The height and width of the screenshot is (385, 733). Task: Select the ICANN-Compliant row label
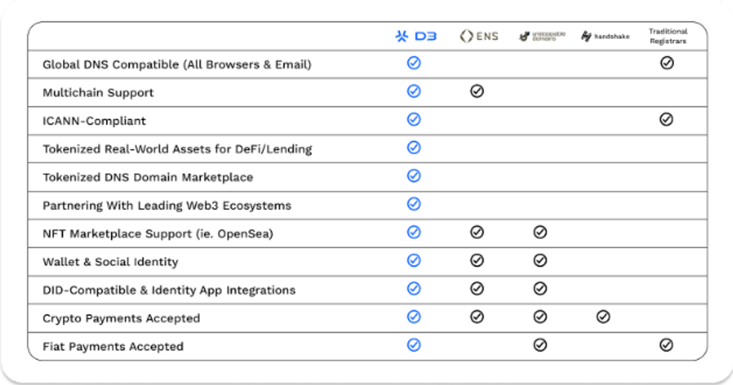pos(94,121)
